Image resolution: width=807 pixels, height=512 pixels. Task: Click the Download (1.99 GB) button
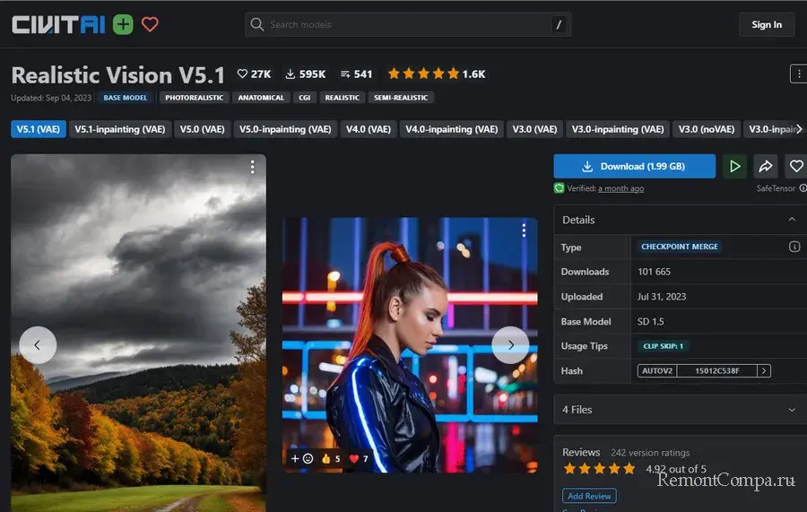point(634,166)
